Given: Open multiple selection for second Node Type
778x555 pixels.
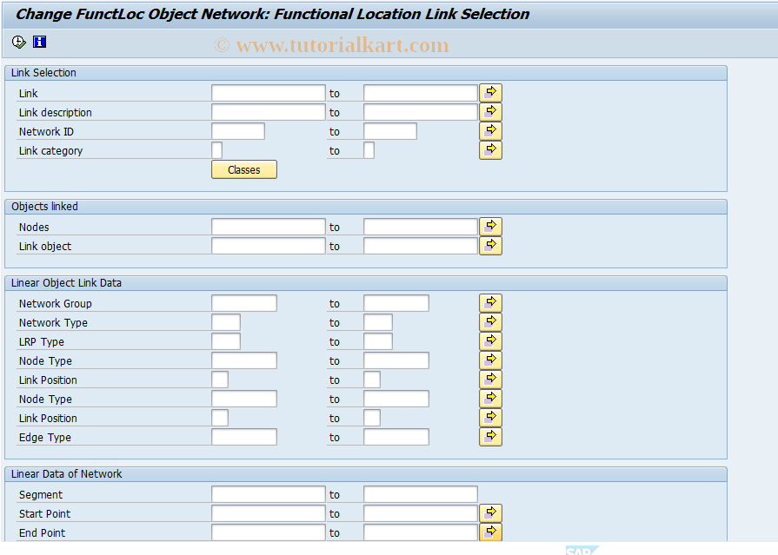Looking at the screenshot, I should coord(491,399).
